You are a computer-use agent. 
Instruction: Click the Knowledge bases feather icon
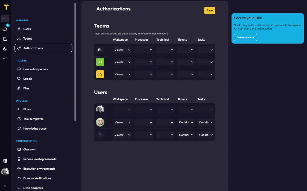(19, 128)
